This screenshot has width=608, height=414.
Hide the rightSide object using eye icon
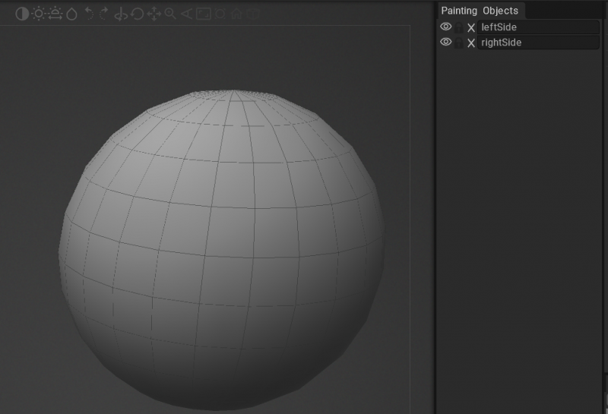coord(446,43)
